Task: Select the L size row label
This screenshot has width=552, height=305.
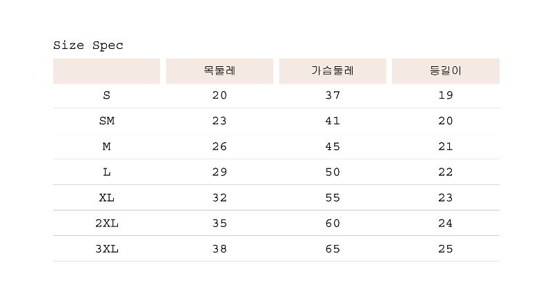Action: click(106, 172)
